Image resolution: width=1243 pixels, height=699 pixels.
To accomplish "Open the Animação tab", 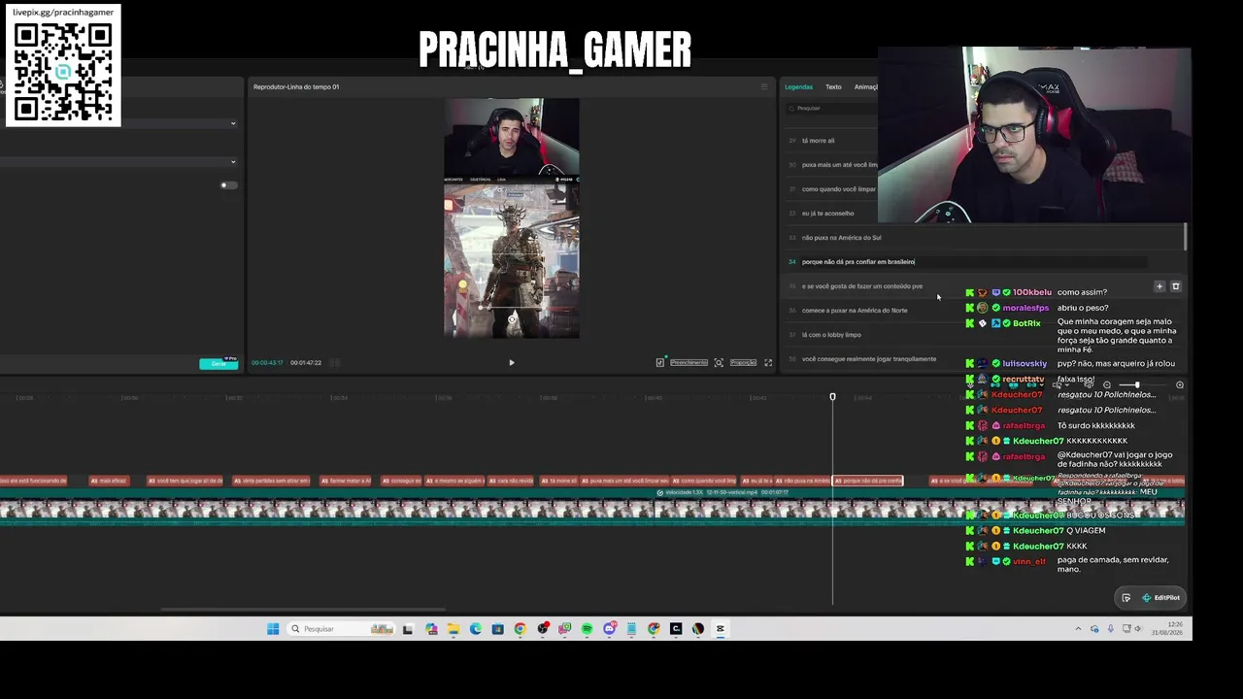I will pos(865,87).
